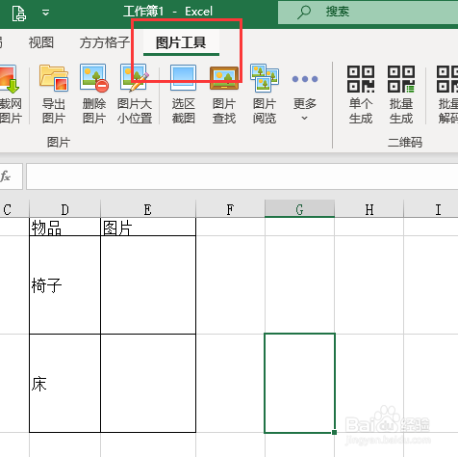Viewport: 458px width, 457px height.
Task: Click the empty picture cell beside 椅子
Action: pyautogui.click(x=148, y=285)
